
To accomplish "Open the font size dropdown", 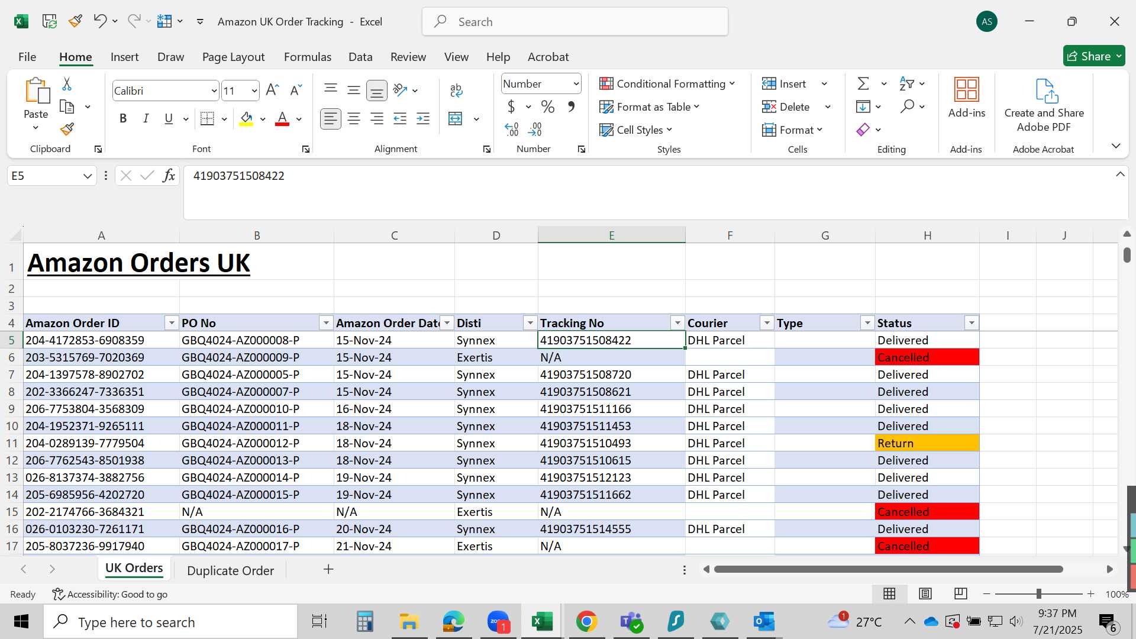I will pos(254,91).
